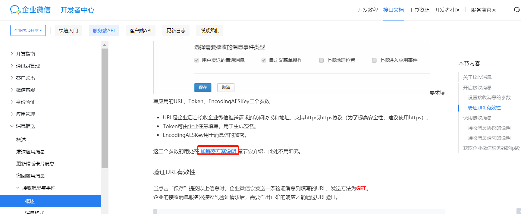Jump to 关于接收消息 section
Image resolution: width=521 pixels, height=214 pixels.
click(477, 77)
